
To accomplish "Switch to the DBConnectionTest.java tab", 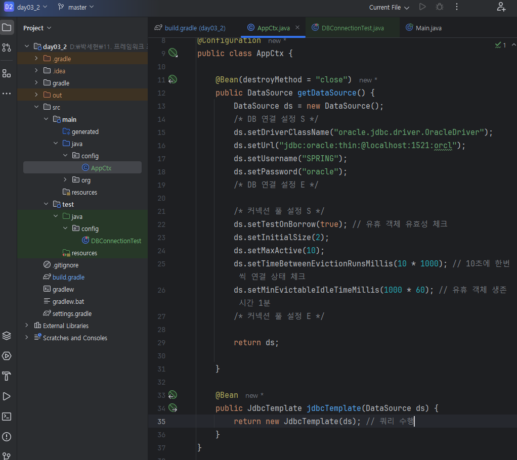I will click(x=352, y=28).
